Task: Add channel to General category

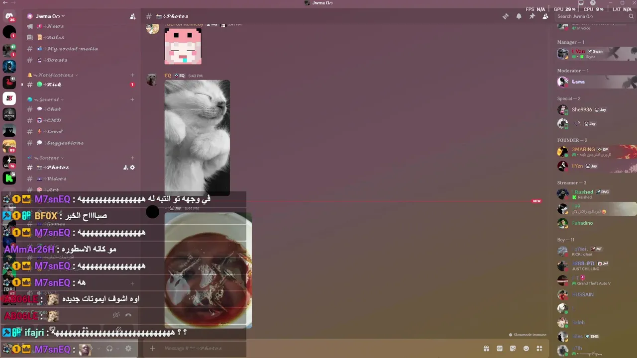Action: 132,99
